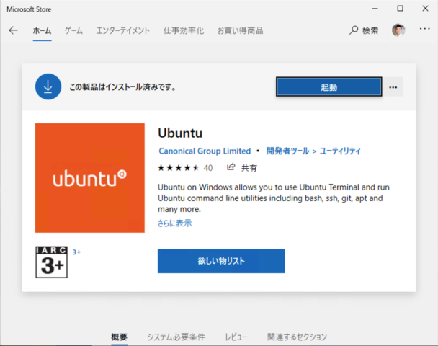Click the text この製品はインストール済みです。
The image size is (438, 346).
pos(122,87)
